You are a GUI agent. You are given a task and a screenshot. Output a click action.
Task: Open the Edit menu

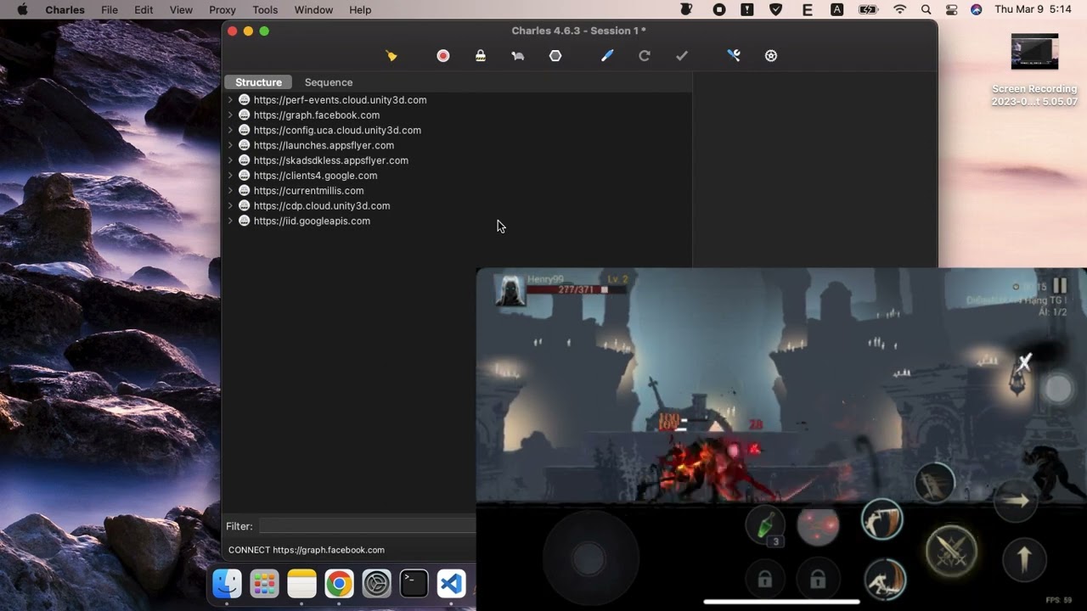coord(144,9)
